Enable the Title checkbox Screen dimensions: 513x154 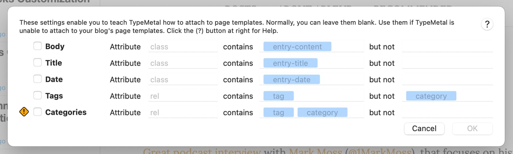pyautogui.click(x=37, y=63)
